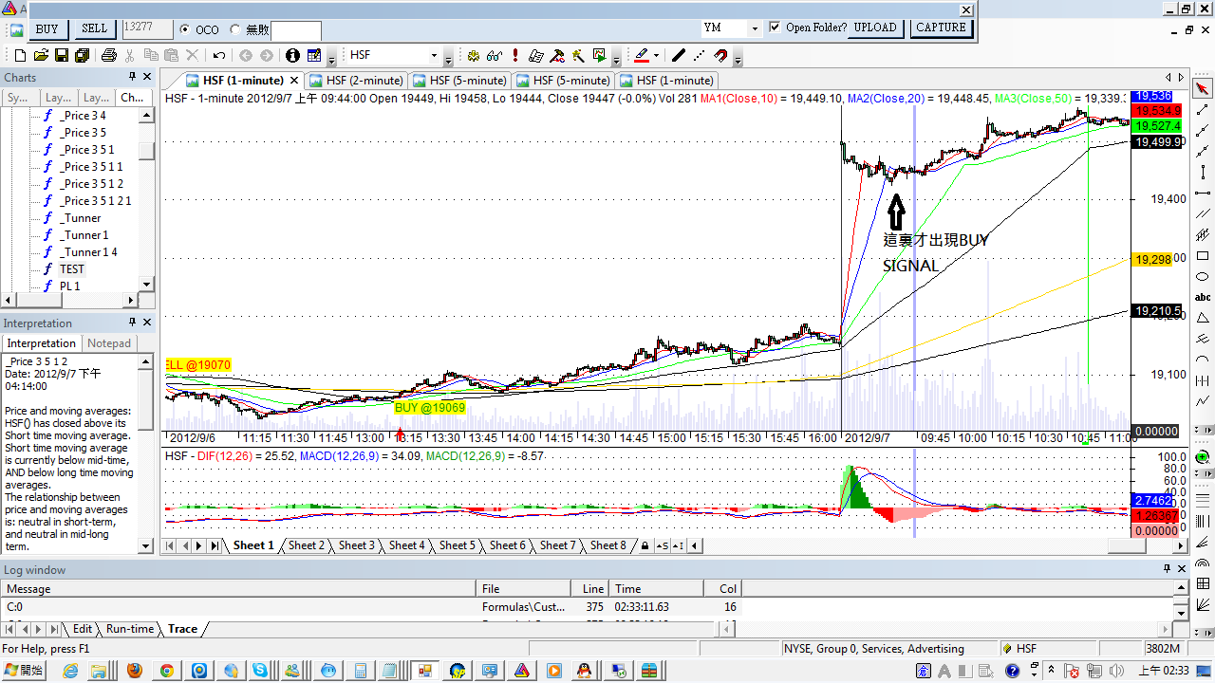
Task: Click the Charts panel vertical scrollbar thumb
Action: tap(146, 152)
